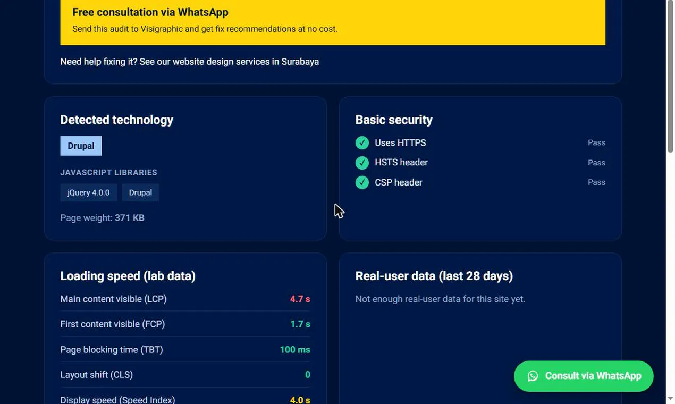This screenshot has width=675, height=404.
Task: Click Pass status for HSTS header
Action: pyautogui.click(x=596, y=163)
